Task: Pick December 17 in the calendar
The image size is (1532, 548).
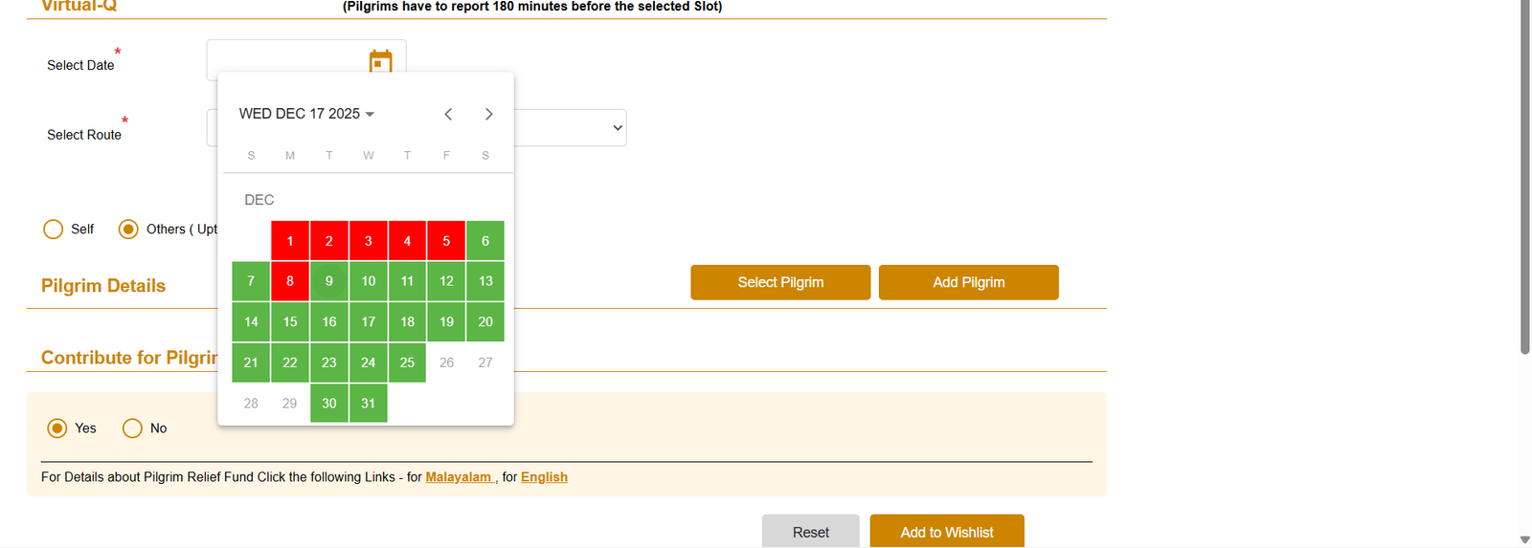Action: (369, 322)
